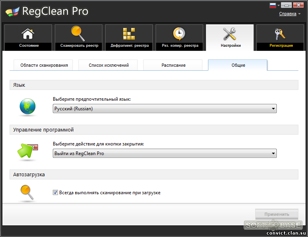Open the Справка help link
This screenshot has width=308, height=237.
coord(288,14)
